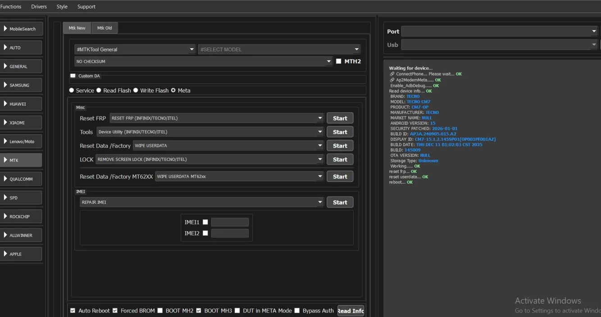Toggle the Auto Reboot checkbox
Viewport: 601px width, 317px height.
pos(73,311)
